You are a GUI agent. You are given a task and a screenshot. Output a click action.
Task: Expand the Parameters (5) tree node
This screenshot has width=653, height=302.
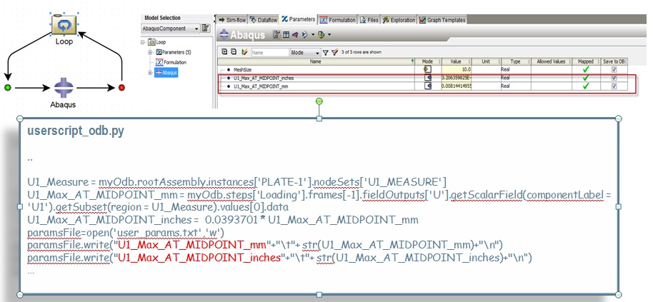pyautogui.click(x=150, y=52)
